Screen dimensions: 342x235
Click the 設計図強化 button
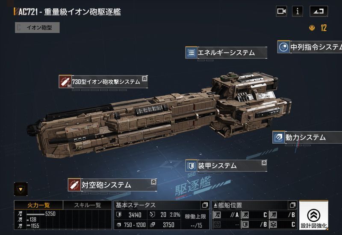(x=313, y=215)
